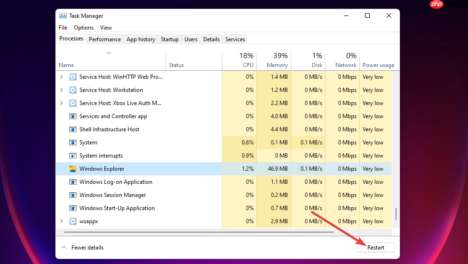468x264 pixels.
Task: Click the Task Manager title bar icon
Action: [x=63, y=16]
